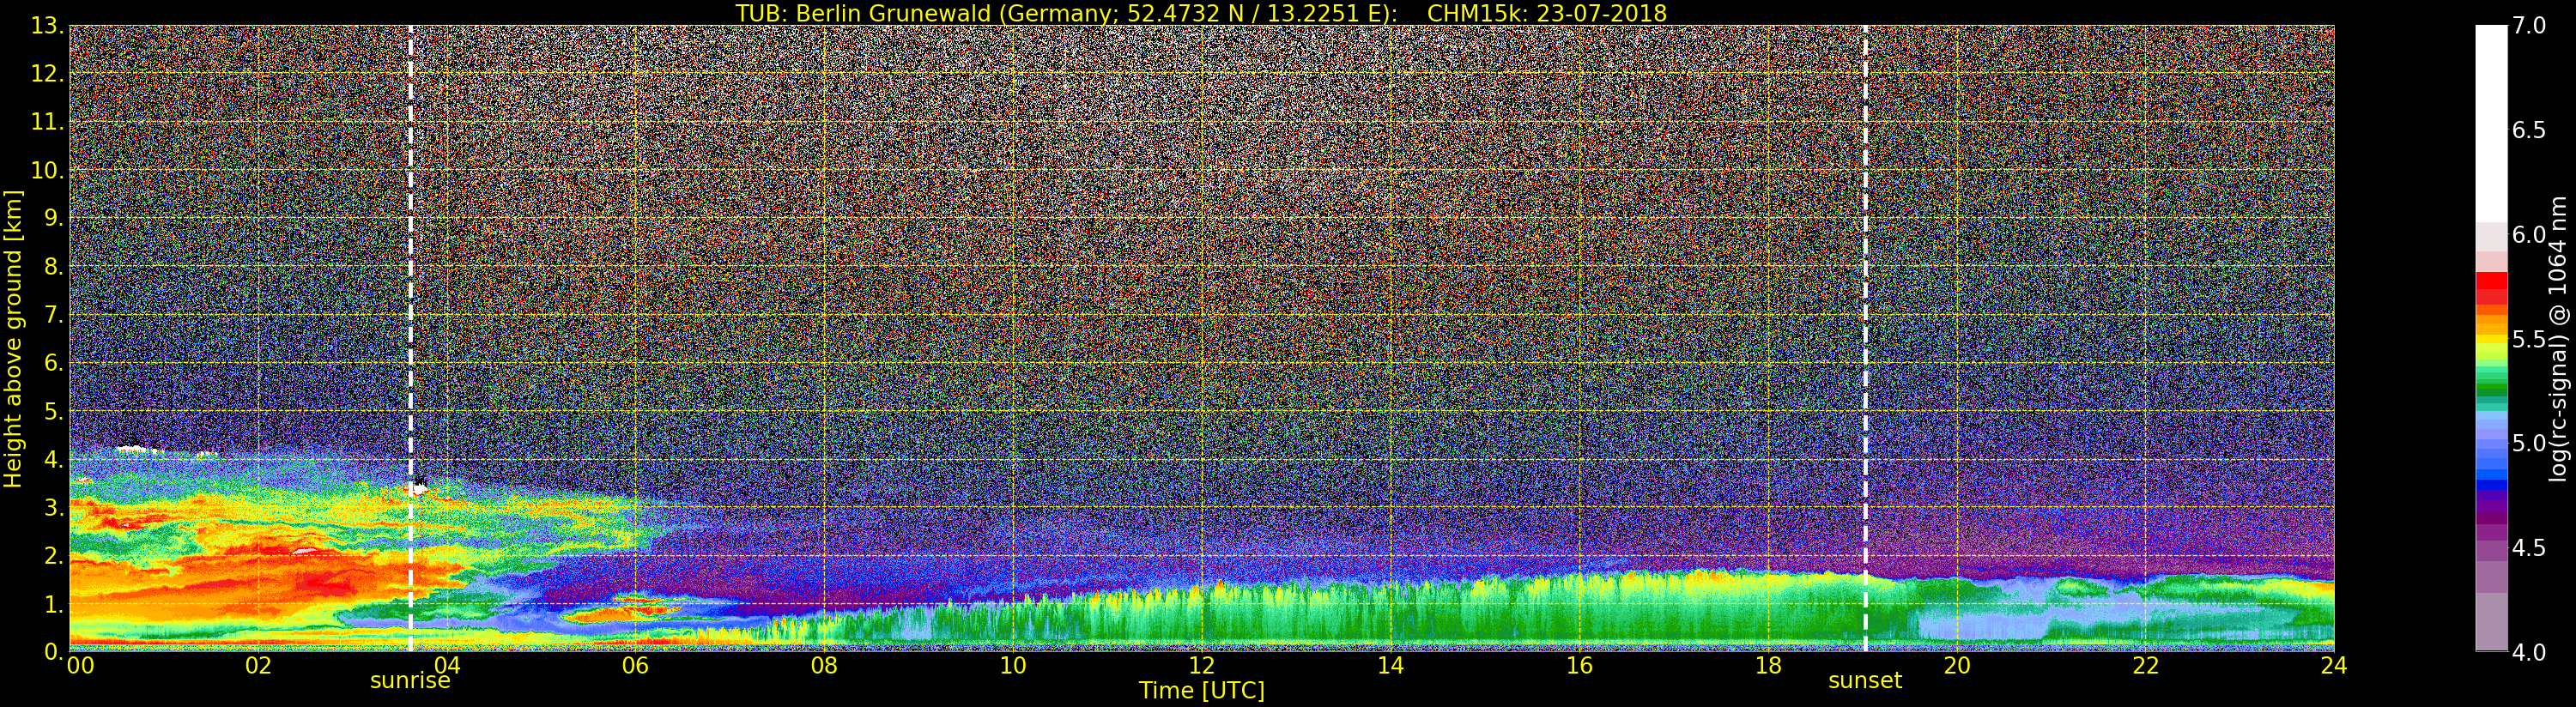Viewport: 2576px width, 707px height.
Task: Click the height axis tick label '2.'
Action: click(x=53, y=556)
